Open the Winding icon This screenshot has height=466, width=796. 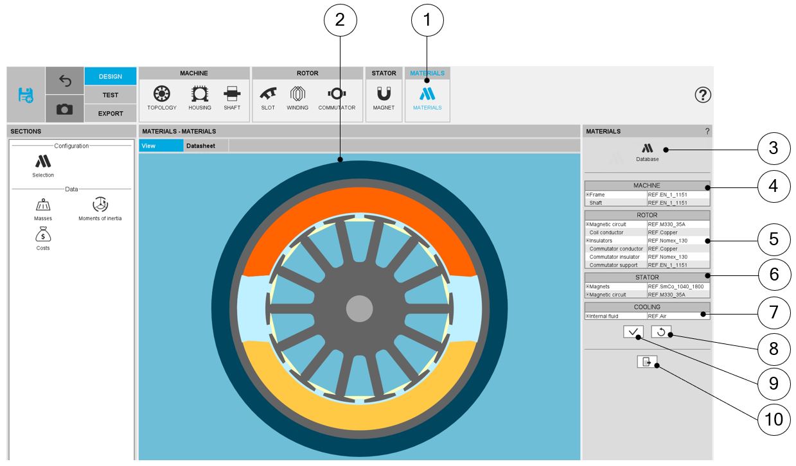click(x=297, y=94)
